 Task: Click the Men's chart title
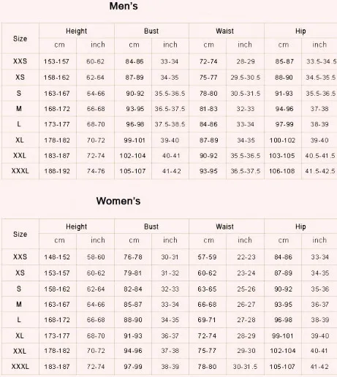[x=124, y=7]
